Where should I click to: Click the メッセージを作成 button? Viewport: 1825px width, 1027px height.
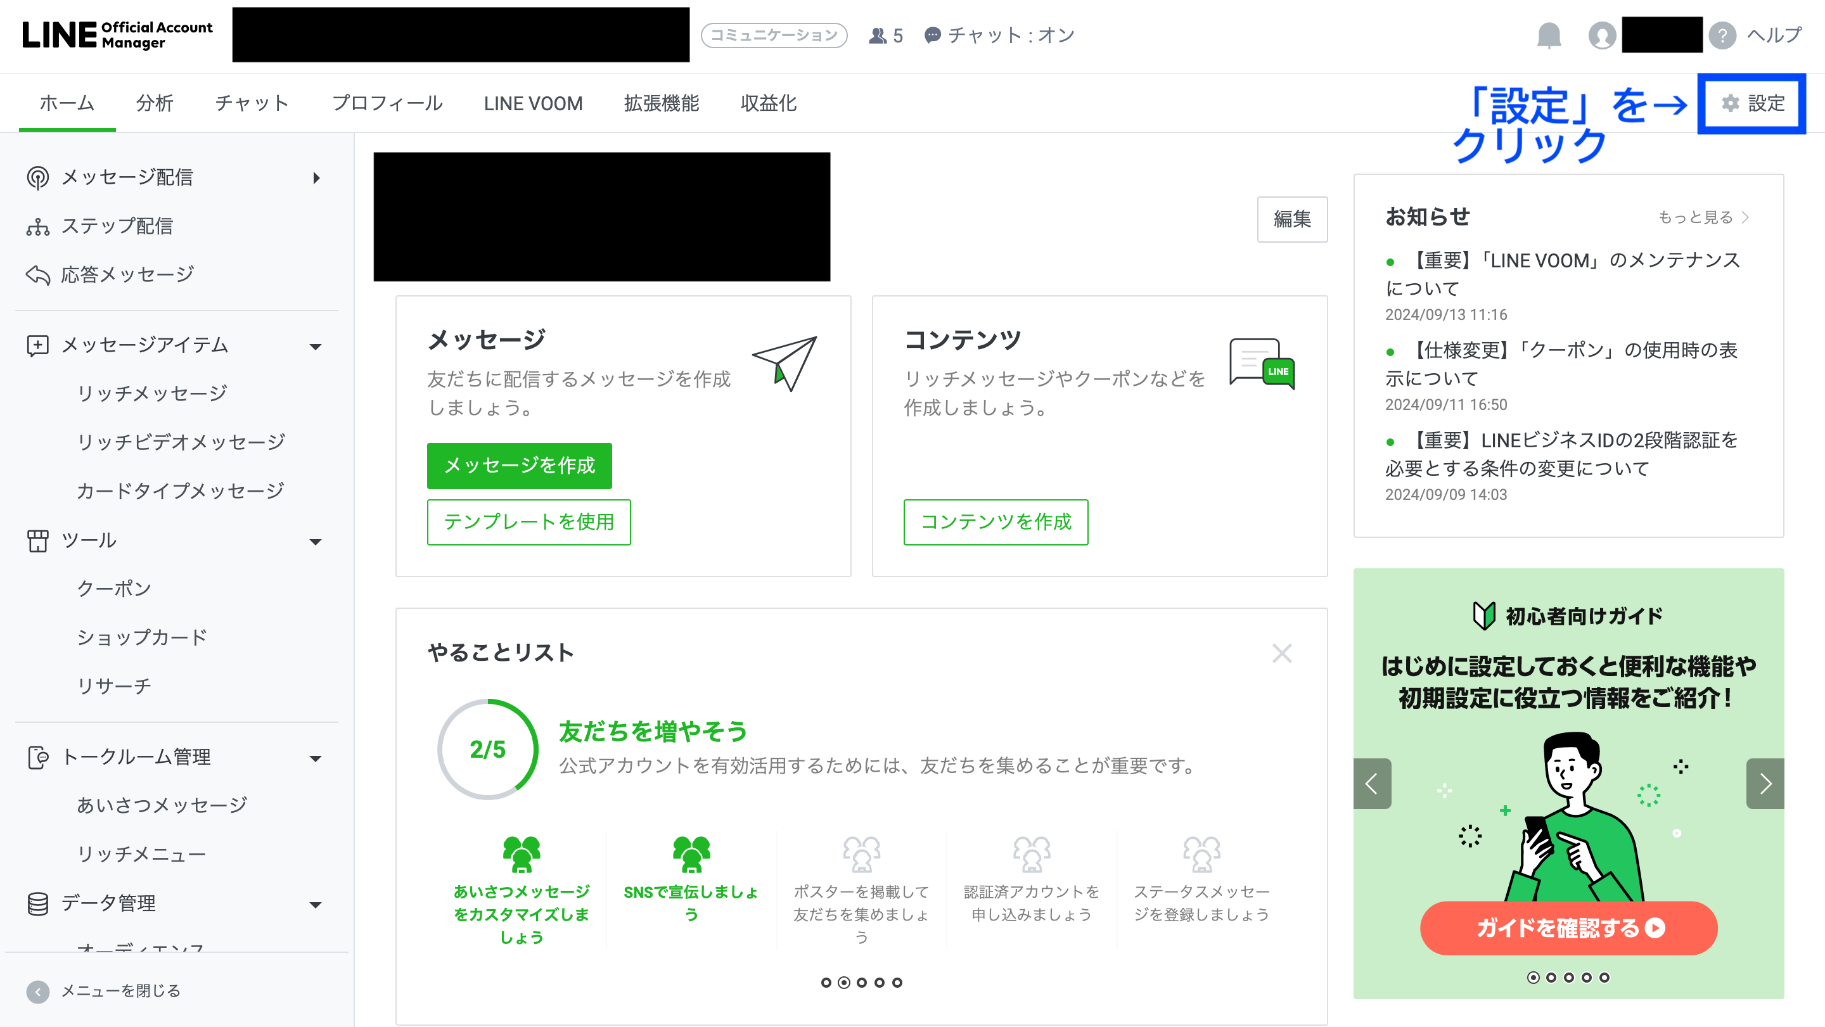pos(520,465)
